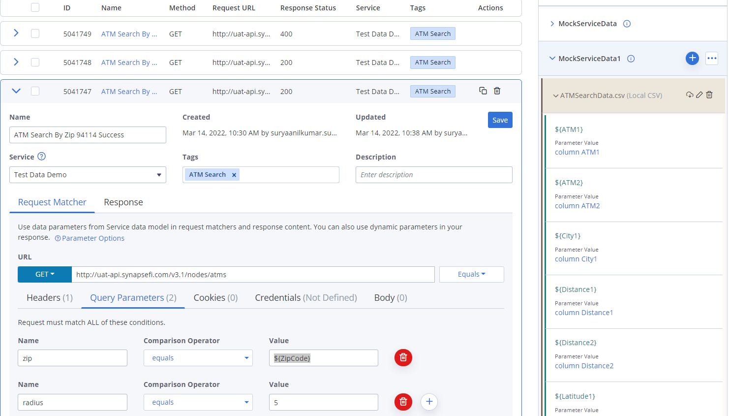Open the three-dots menu for MockServiceData1
729x416 pixels.
[x=712, y=58]
